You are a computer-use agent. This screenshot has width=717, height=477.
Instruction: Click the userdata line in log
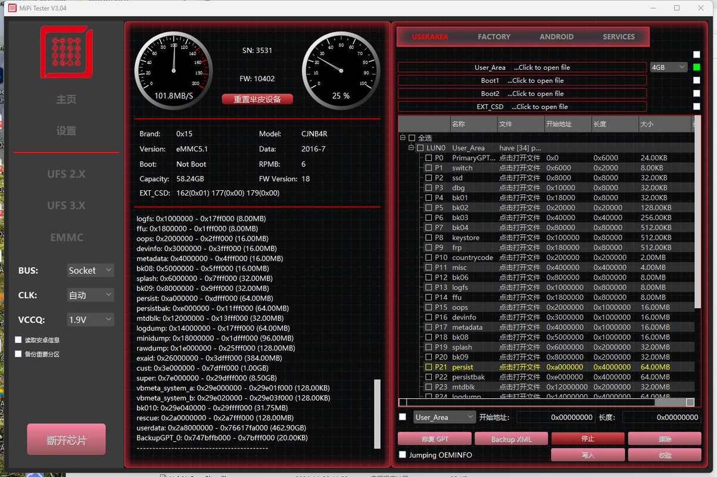coord(222,428)
